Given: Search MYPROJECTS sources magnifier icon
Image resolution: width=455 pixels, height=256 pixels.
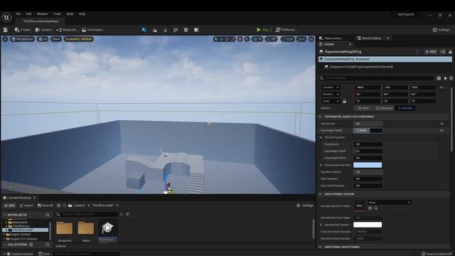Looking at the screenshot, I should tap(48, 215).
